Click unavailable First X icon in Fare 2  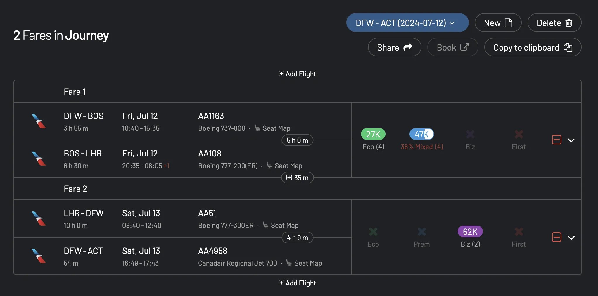click(x=519, y=232)
